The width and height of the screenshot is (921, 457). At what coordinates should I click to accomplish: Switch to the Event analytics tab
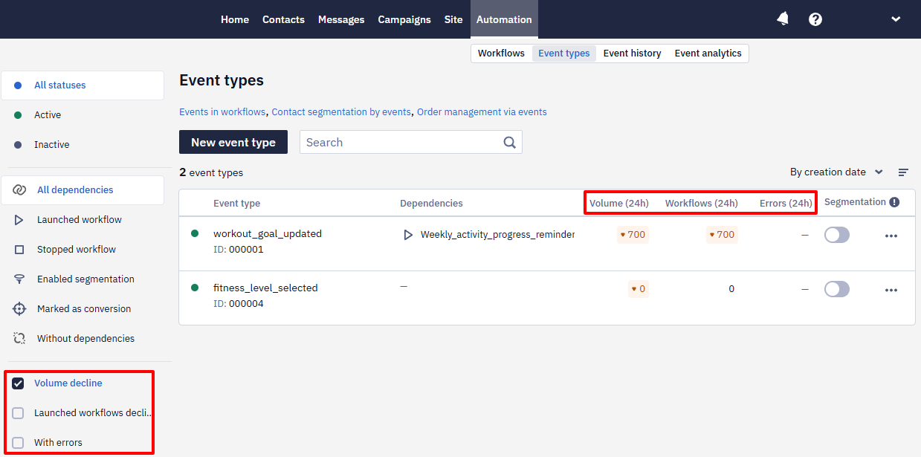click(x=708, y=54)
